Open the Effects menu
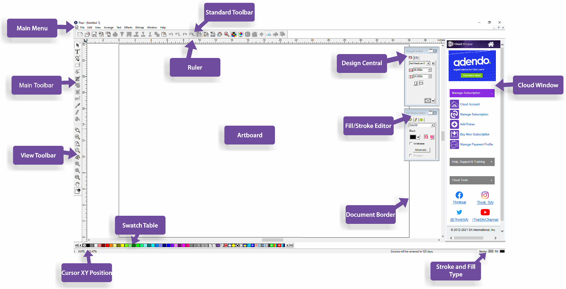This screenshot has width=566, height=289. point(128,27)
